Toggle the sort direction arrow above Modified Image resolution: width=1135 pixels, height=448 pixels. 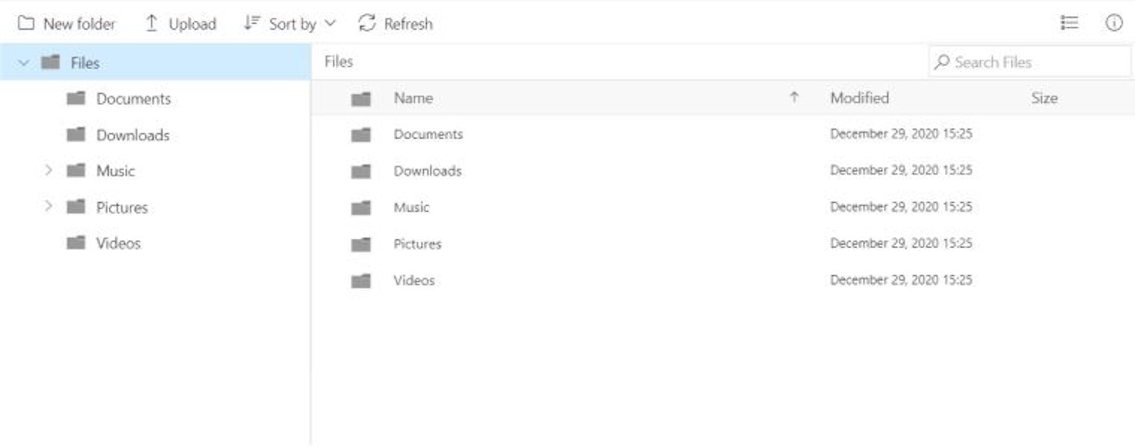pyautogui.click(x=795, y=98)
